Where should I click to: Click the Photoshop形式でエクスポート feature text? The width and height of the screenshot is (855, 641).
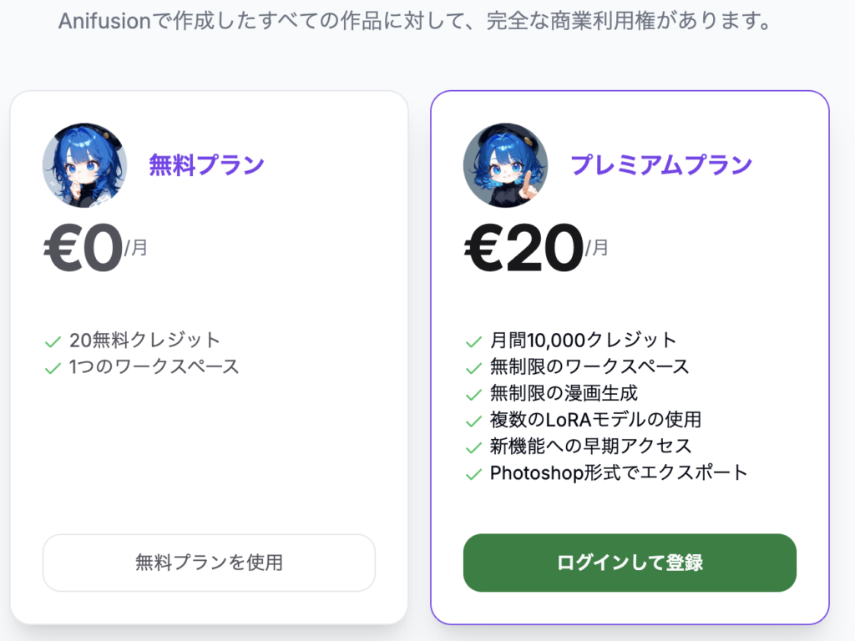pos(619,472)
